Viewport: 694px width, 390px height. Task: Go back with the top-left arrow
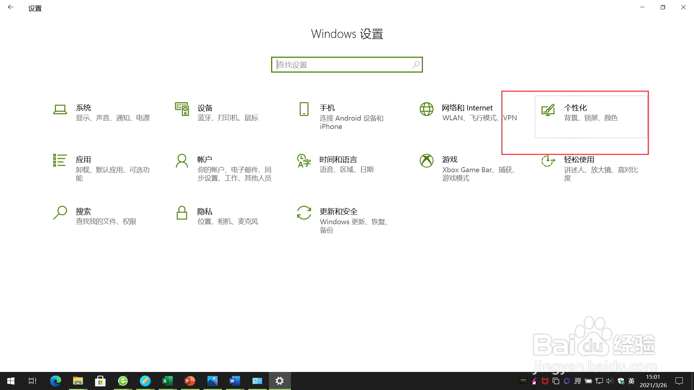click(10, 7)
